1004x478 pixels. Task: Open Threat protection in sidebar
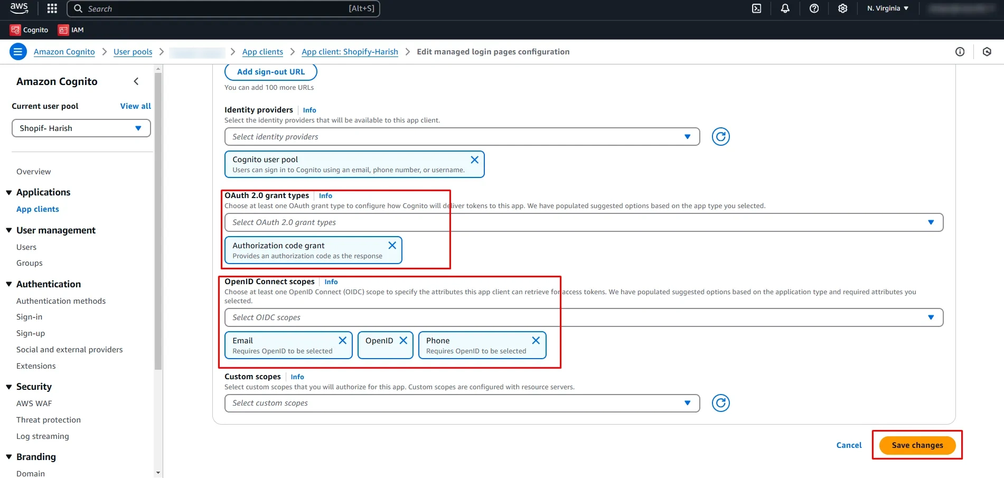tap(49, 420)
